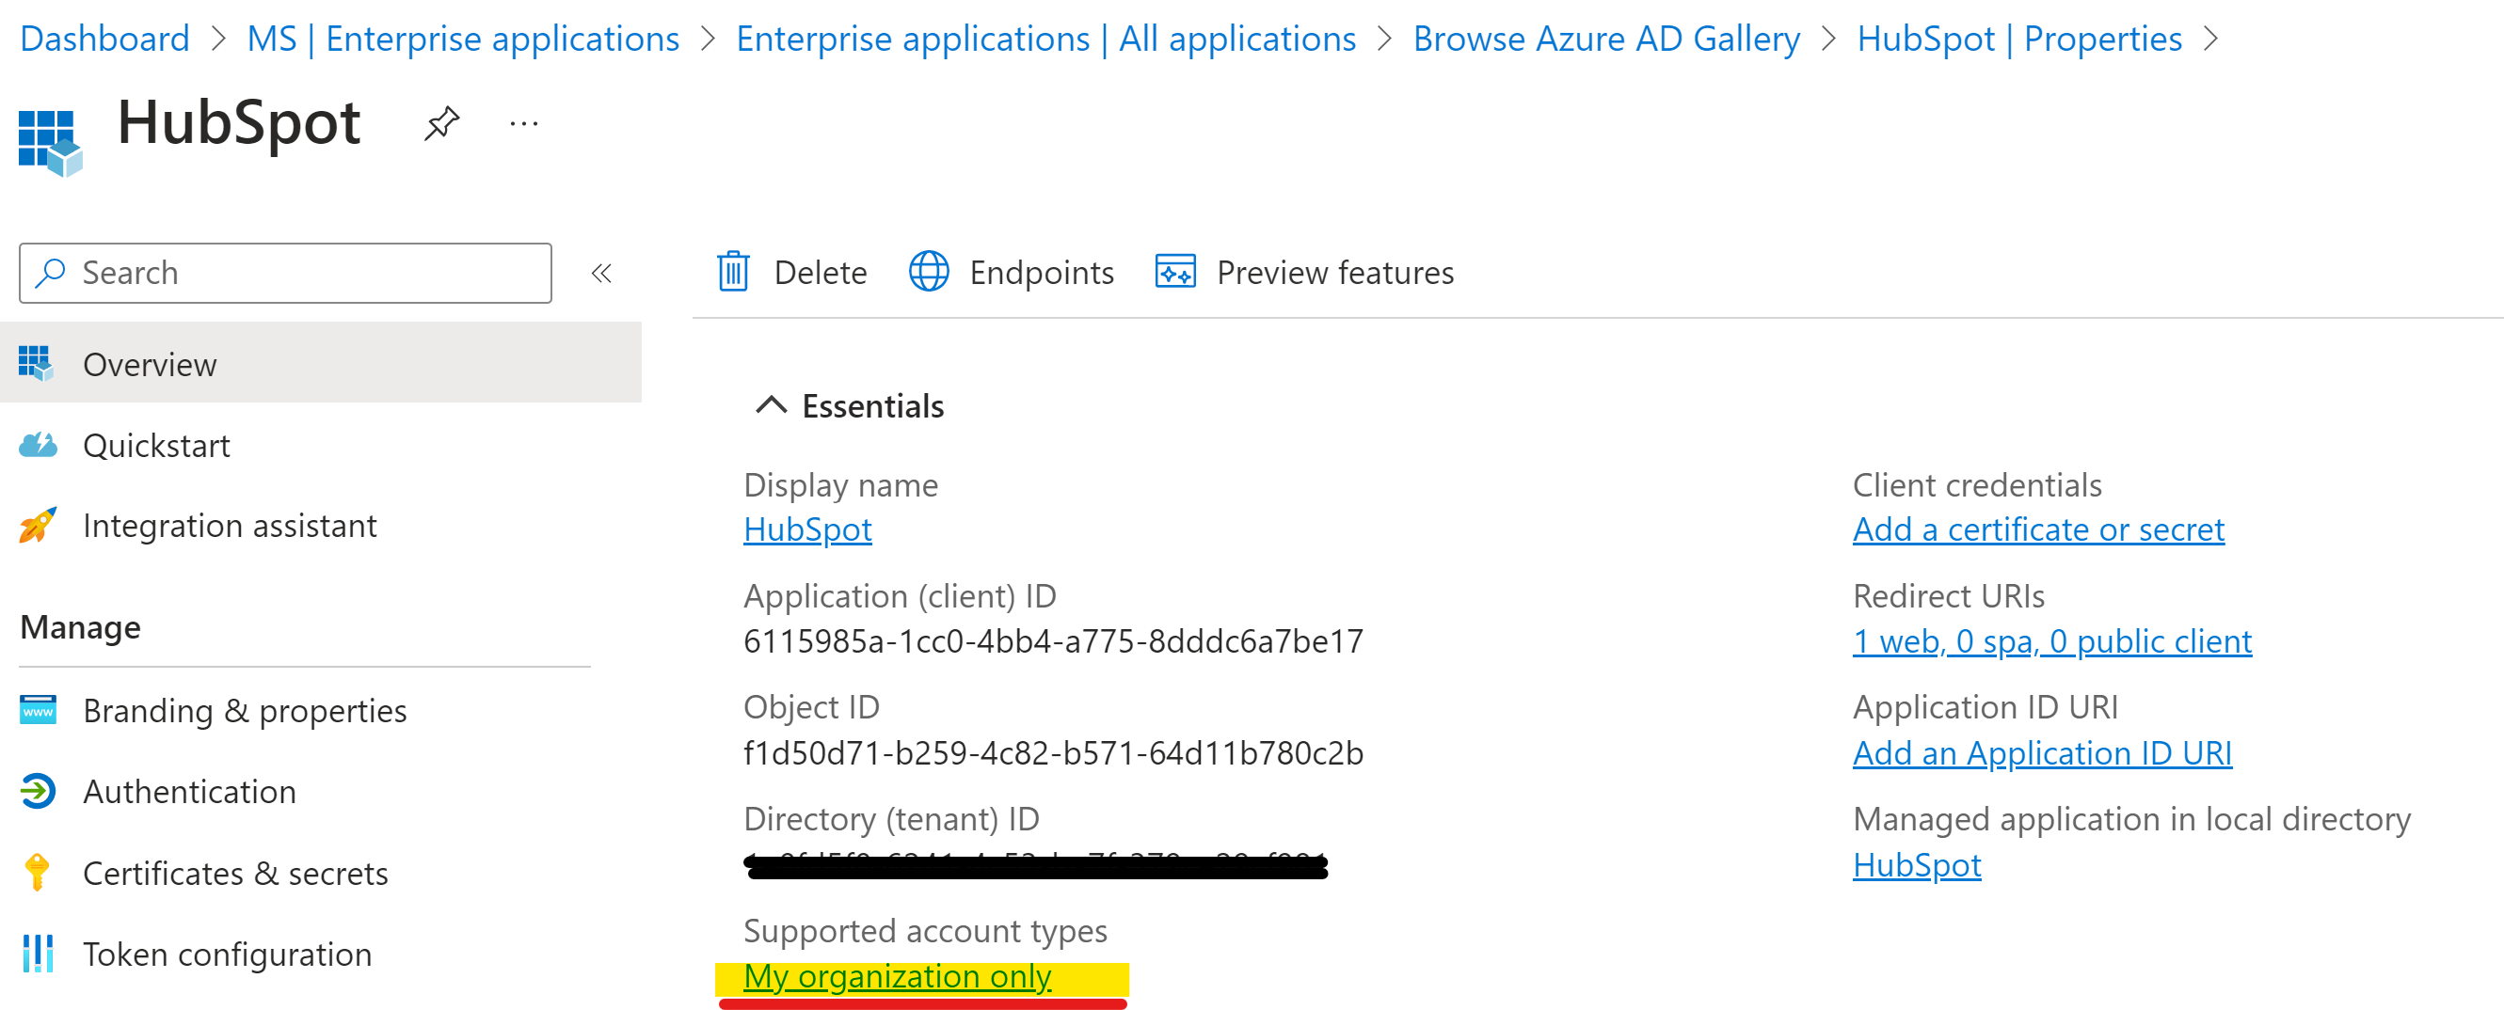Click the magnifier icon in Search box

click(x=51, y=273)
